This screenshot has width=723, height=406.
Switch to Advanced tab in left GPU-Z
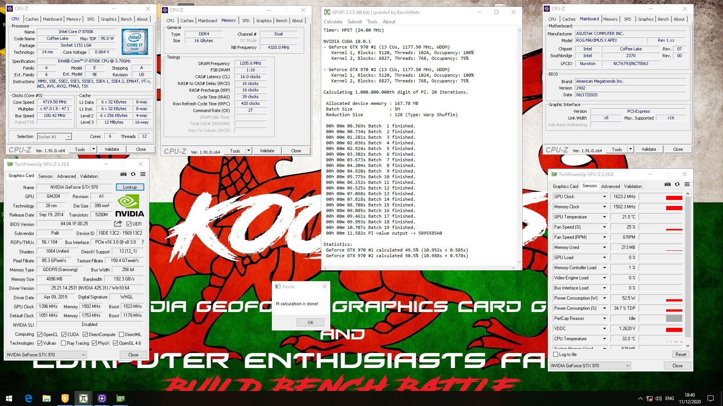[66, 176]
